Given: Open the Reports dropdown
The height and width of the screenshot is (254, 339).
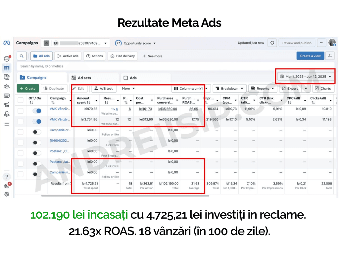Looking at the screenshot, I should click(x=263, y=89).
